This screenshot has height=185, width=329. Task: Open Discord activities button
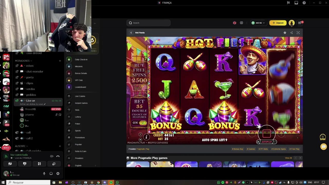39,164
